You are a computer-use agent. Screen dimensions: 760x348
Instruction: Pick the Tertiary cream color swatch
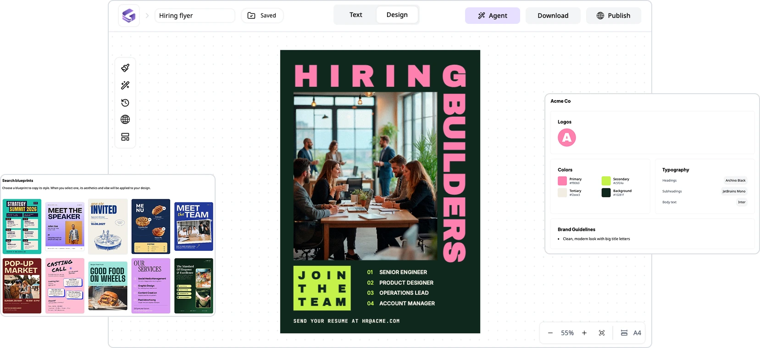tap(562, 193)
